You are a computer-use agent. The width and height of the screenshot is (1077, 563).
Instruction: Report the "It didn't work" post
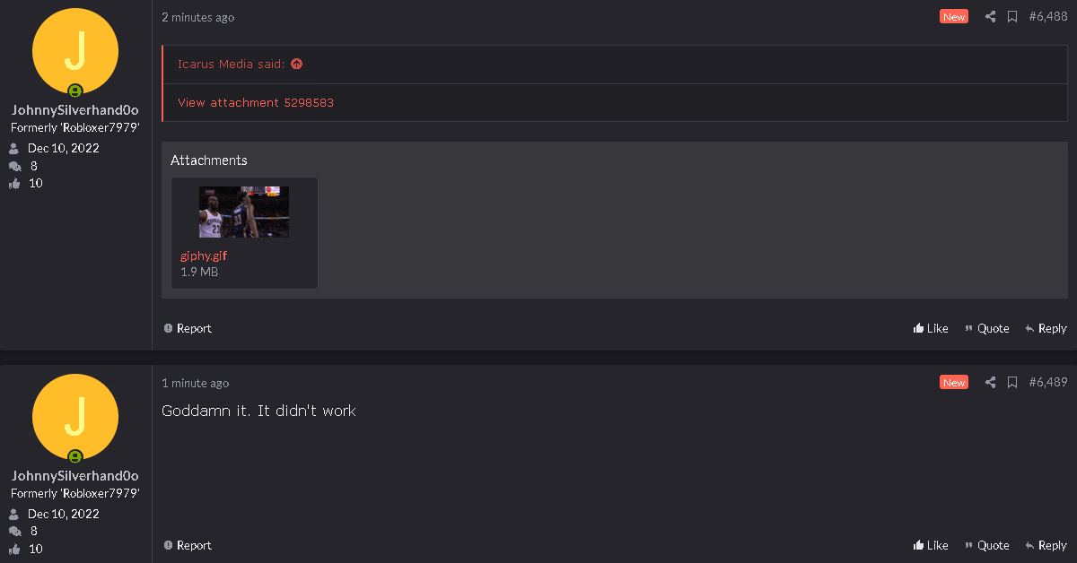[x=188, y=545]
